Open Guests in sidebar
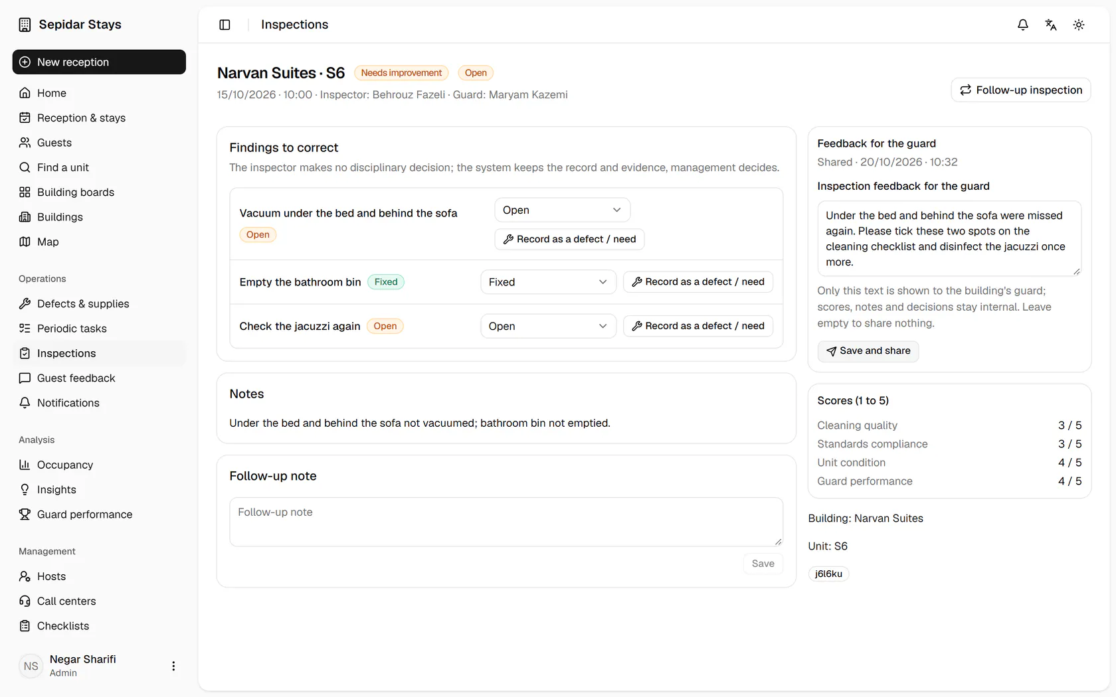1116x697 pixels. tap(99, 143)
